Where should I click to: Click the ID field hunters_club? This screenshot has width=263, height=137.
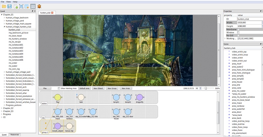coord(250,19)
